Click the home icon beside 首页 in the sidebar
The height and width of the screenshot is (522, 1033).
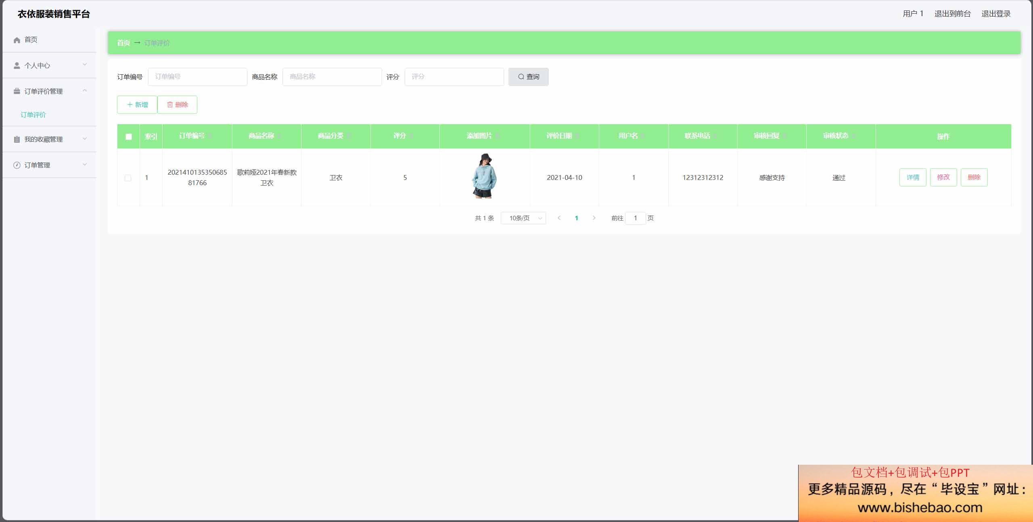[17, 40]
